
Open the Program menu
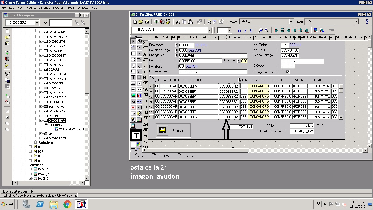click(x=59, y=8)
